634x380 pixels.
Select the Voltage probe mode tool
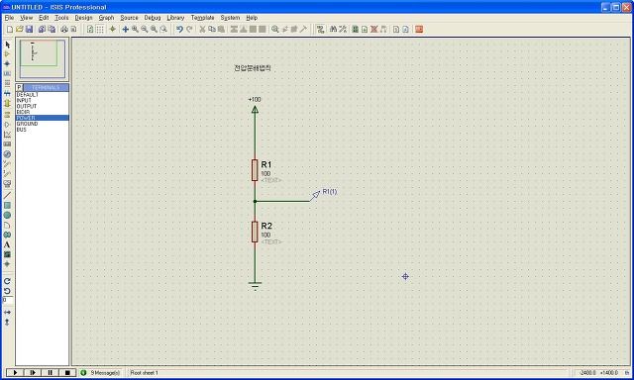(7, 164)
